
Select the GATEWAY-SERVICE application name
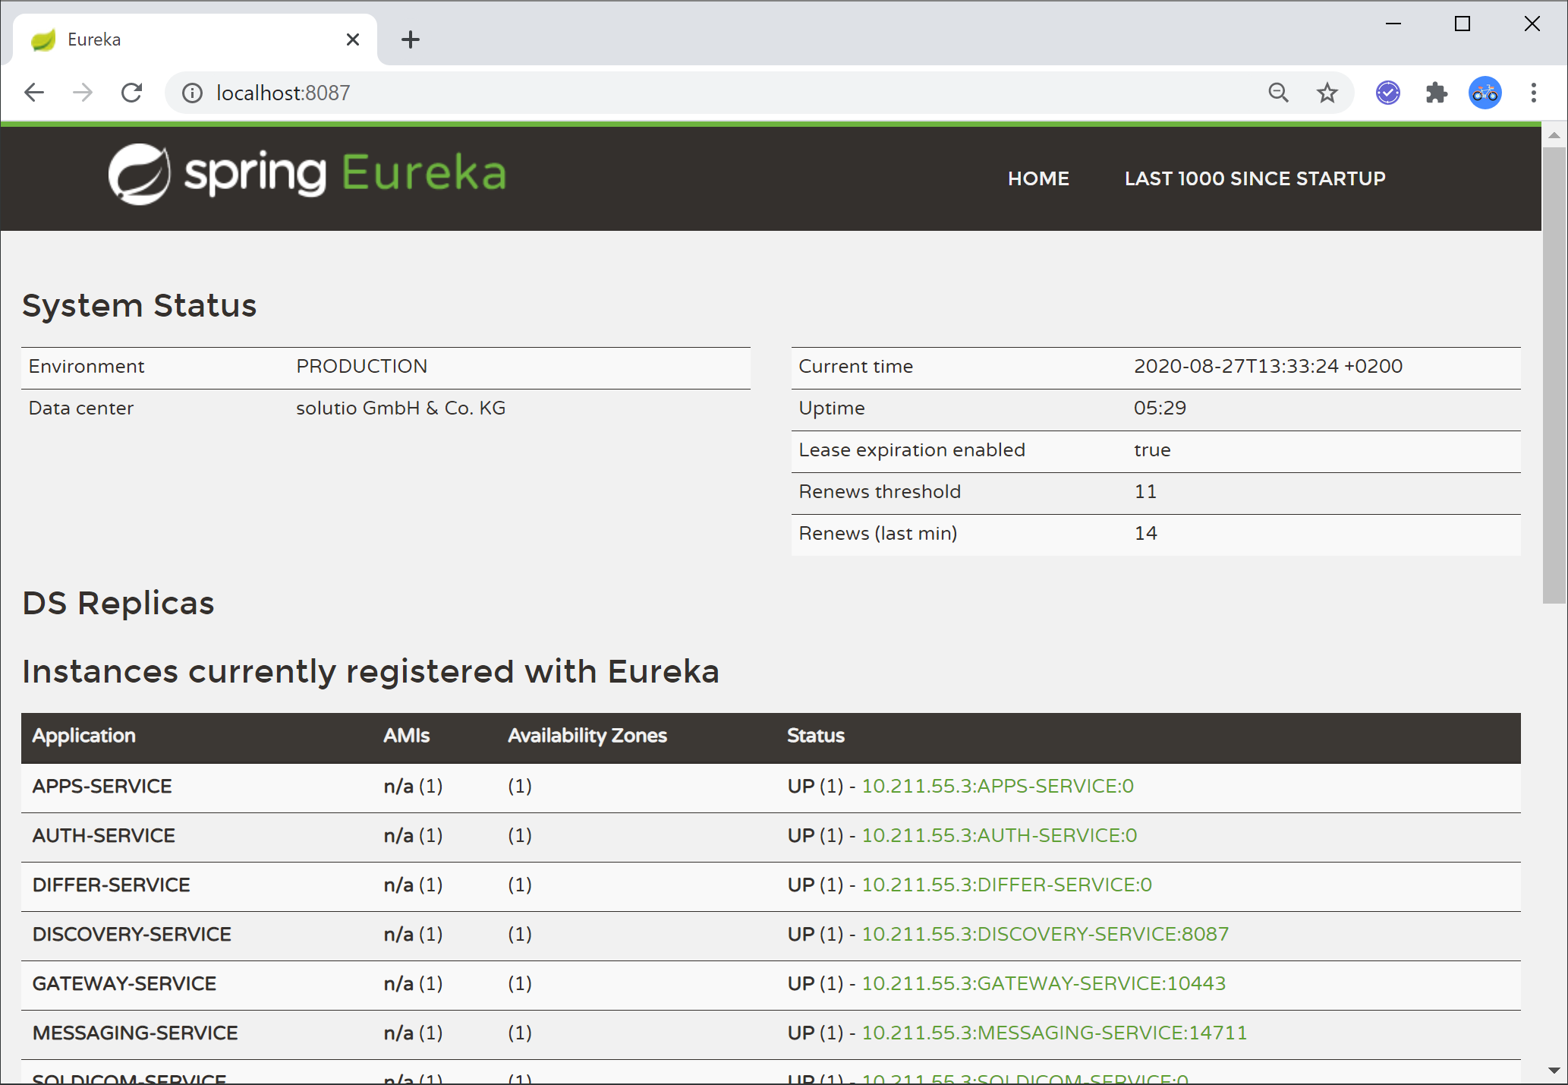point(124,983)
